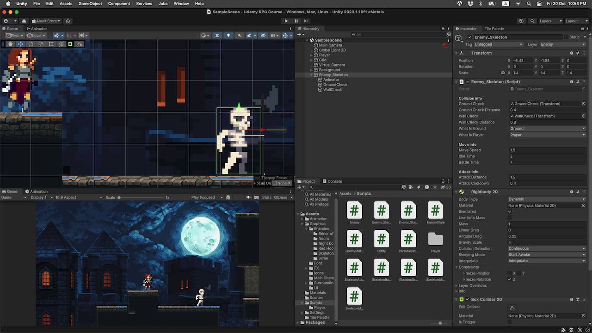Open object picker for Ground Check field

tap(584, 104)
